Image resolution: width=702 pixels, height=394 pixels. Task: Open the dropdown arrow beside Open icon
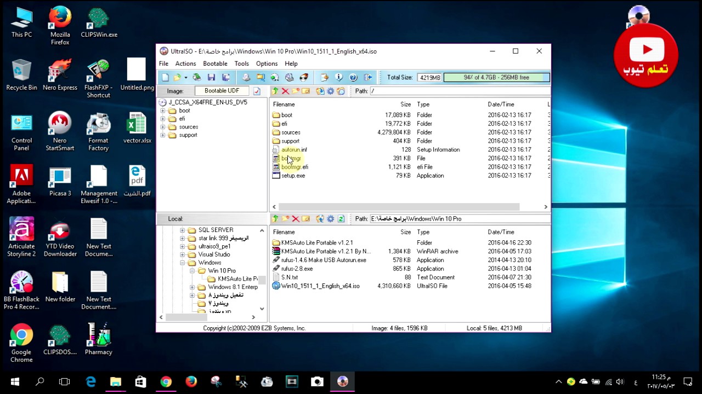185,78
